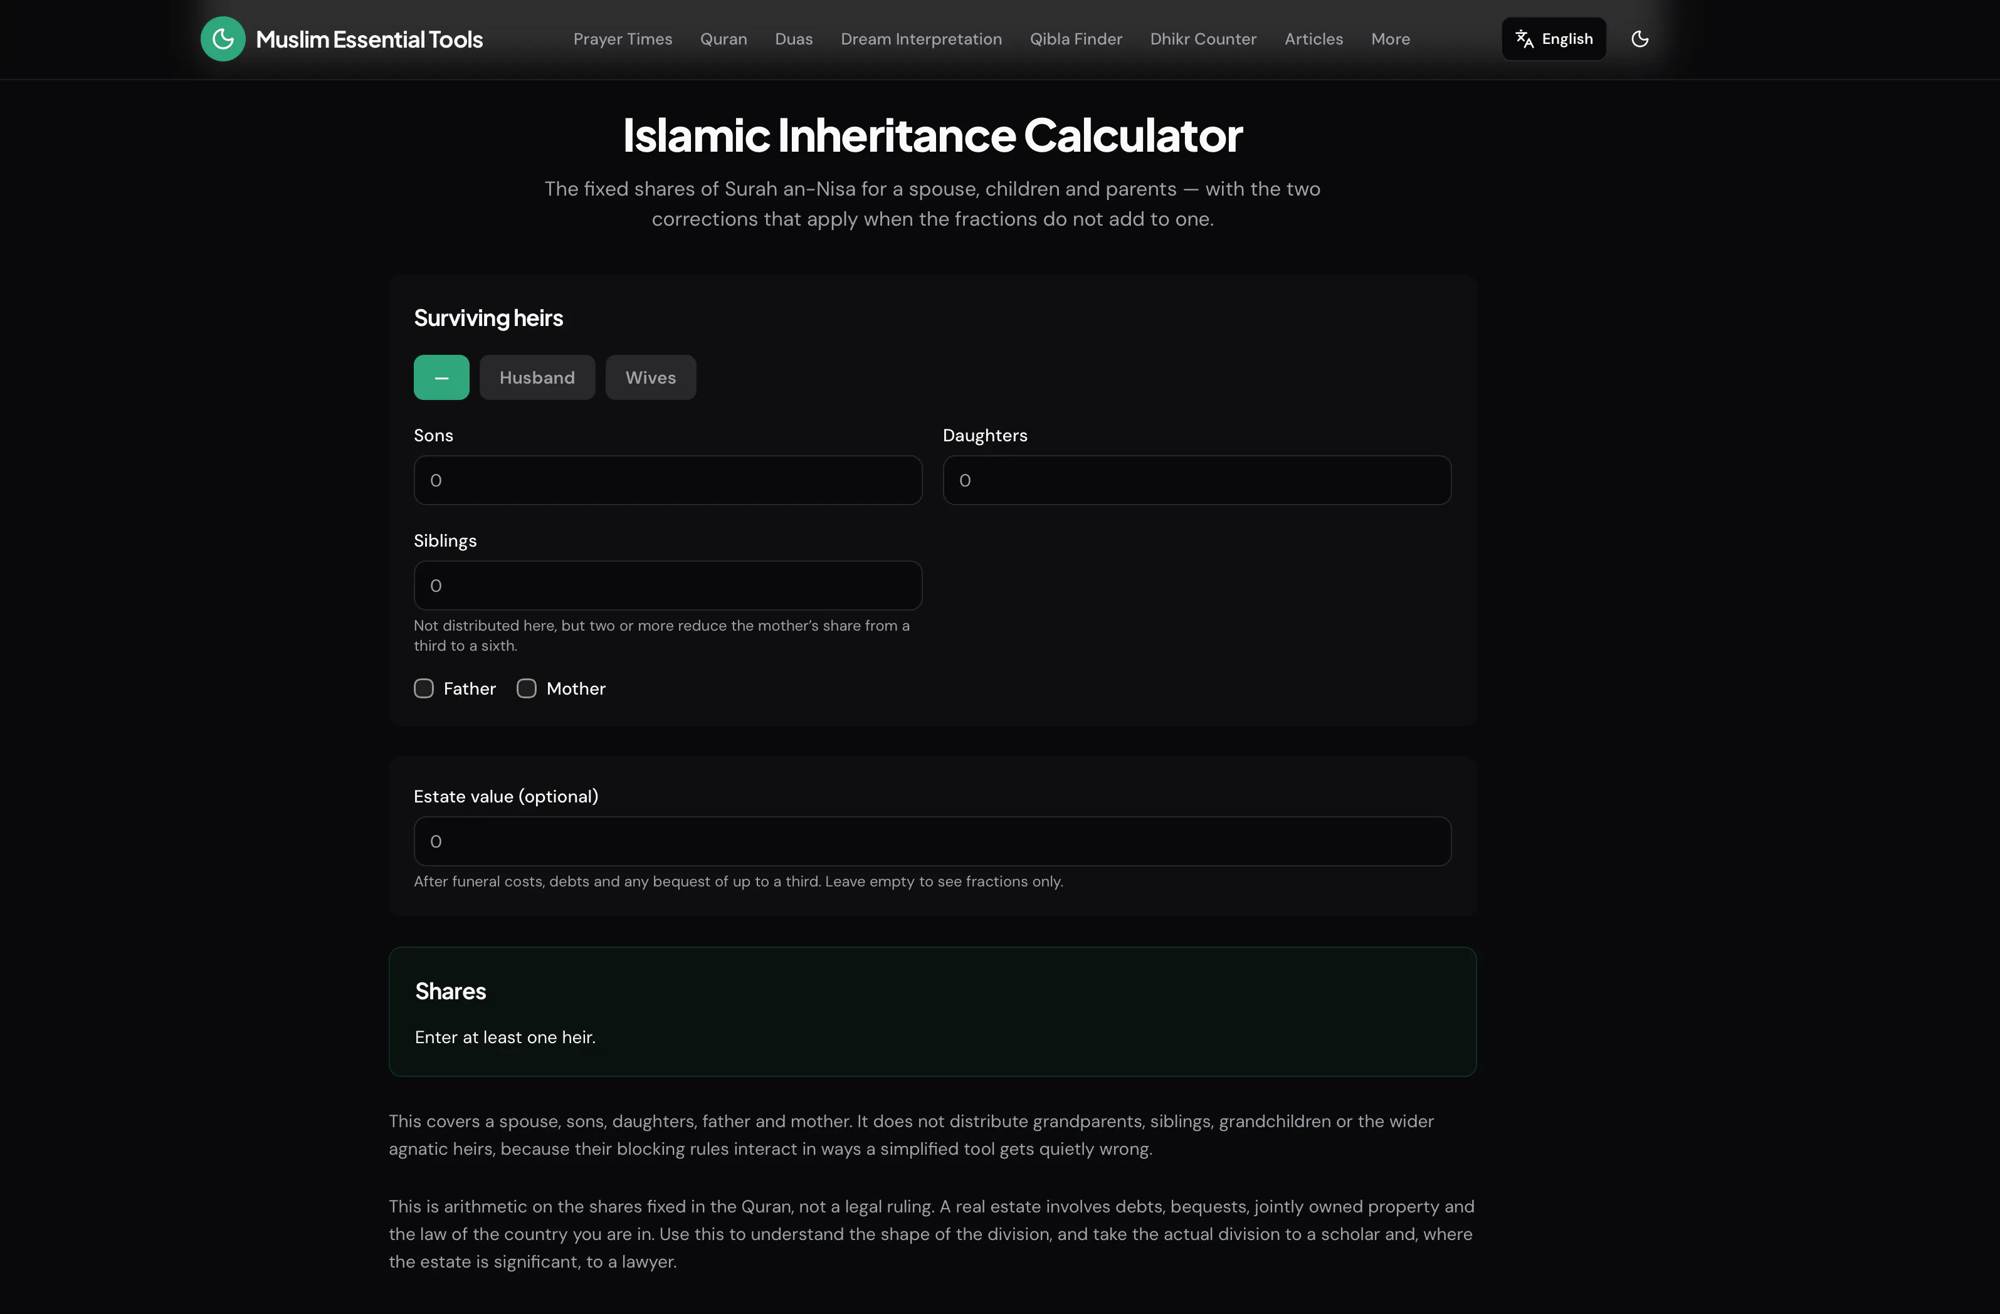Click the 'This is arithmetic' disclaimer paragraph

(931, 1234)
